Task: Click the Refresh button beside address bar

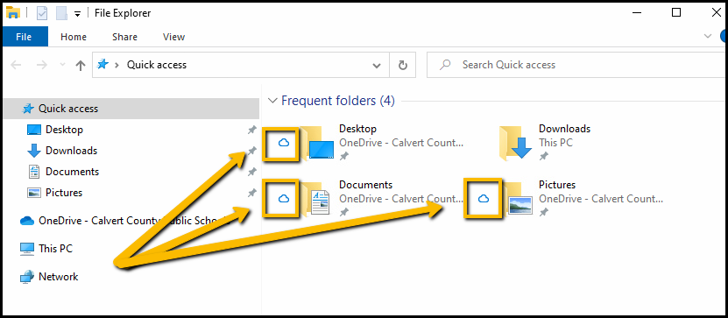Action: (402, 65)
